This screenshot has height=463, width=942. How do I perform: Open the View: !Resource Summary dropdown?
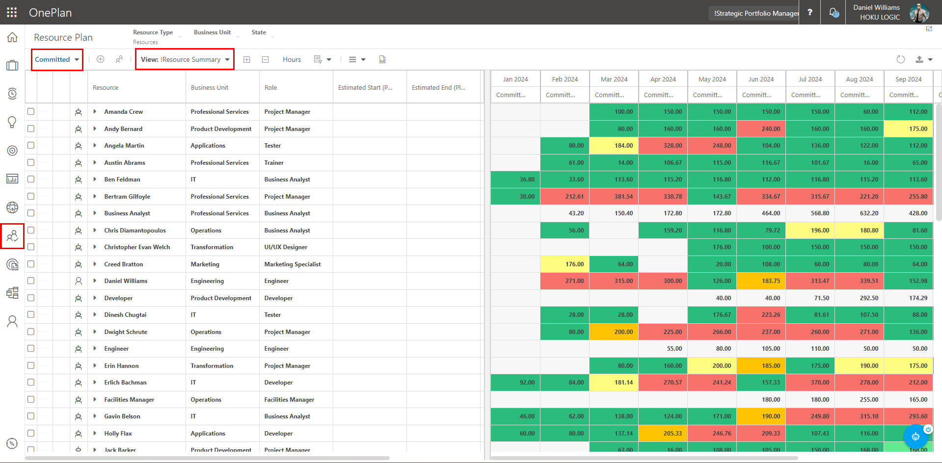pos(184,59)
